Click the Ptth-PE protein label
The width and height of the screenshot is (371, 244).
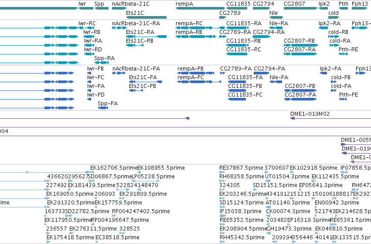(x=348, y=95)
